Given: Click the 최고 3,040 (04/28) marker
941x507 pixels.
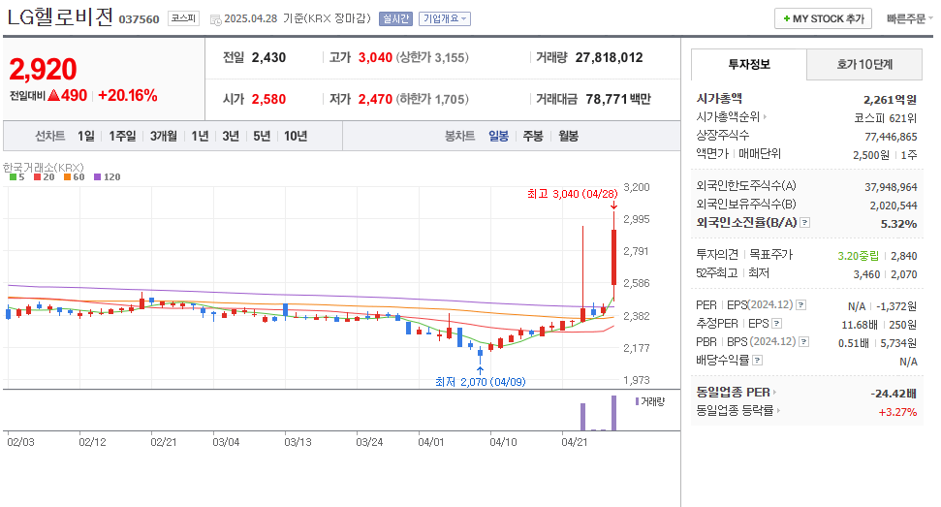Looking at the screenshot, I should 572,194.
